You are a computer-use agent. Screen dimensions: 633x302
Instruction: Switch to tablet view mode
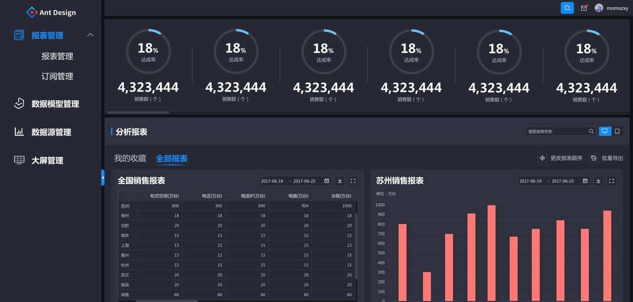click(x=617, y=131)
